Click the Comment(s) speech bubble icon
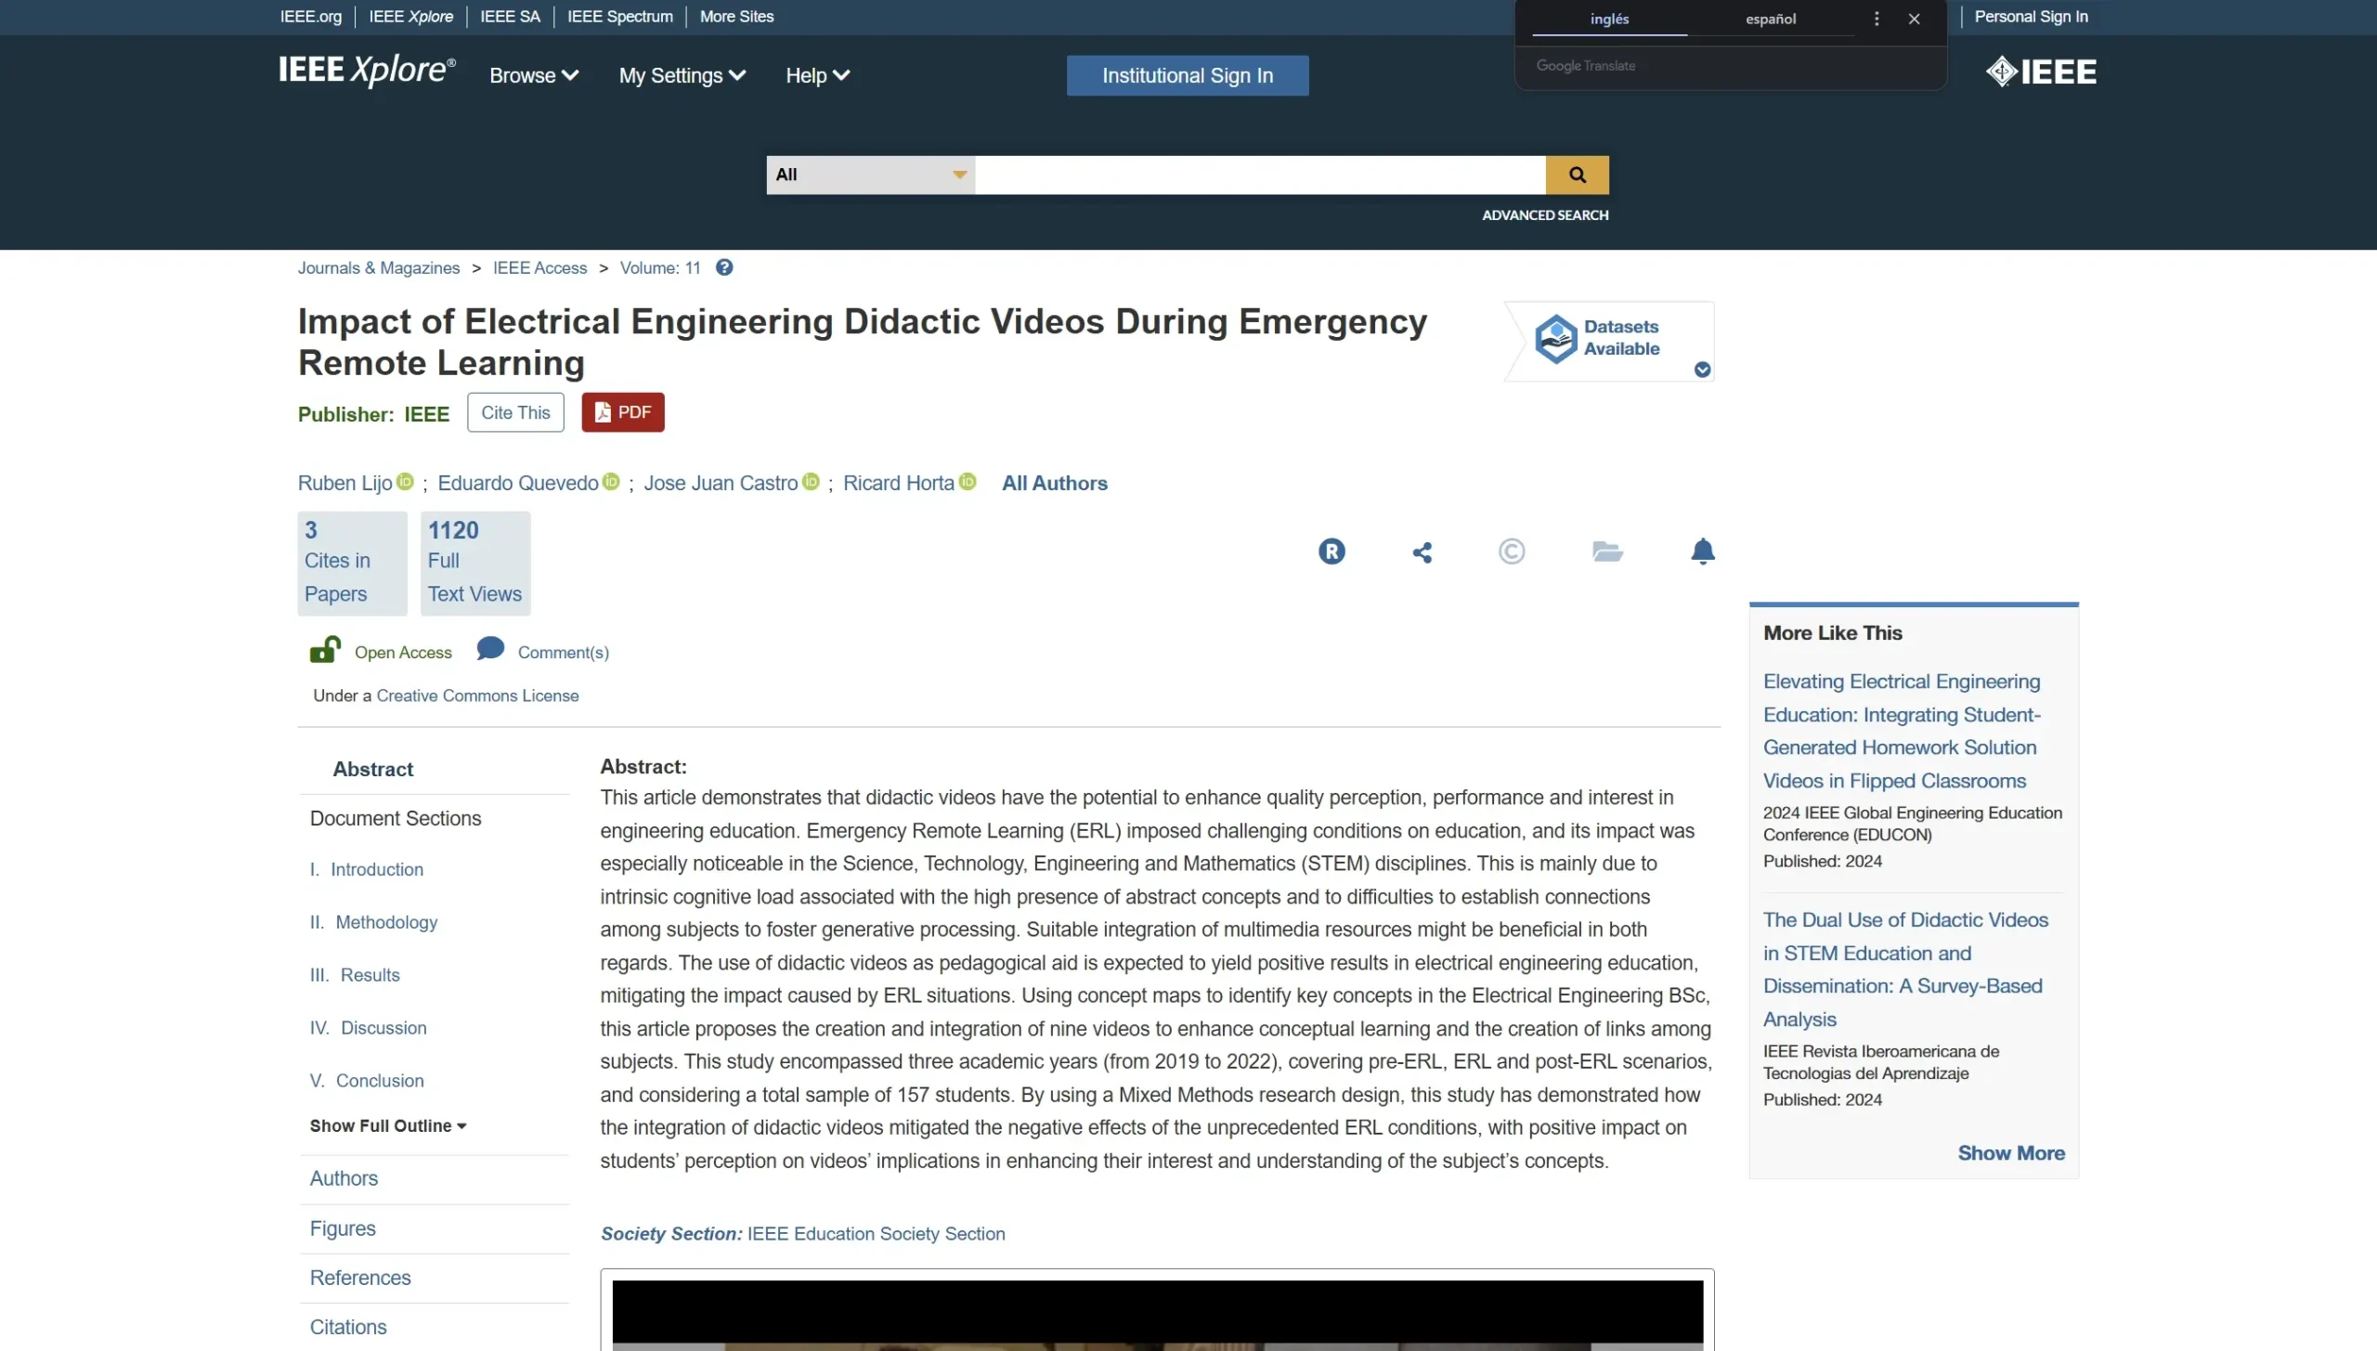 pyautogui.click(x=490, y=648)
